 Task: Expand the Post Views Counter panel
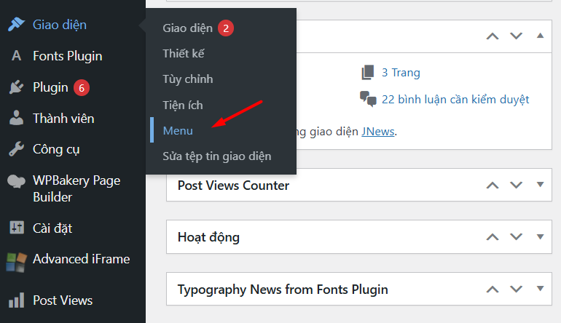coord(541,185)
